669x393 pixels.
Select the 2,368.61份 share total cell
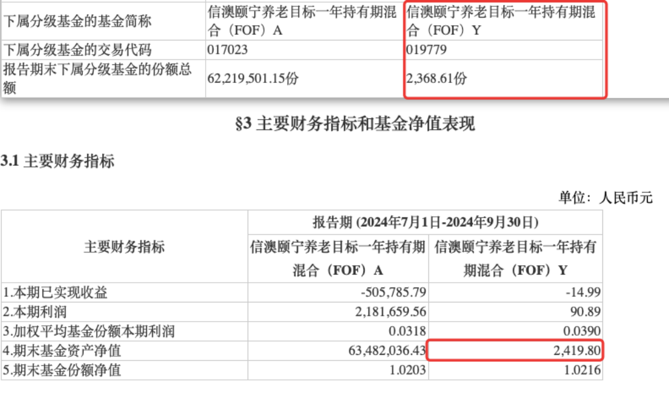[x=437, y=79]
